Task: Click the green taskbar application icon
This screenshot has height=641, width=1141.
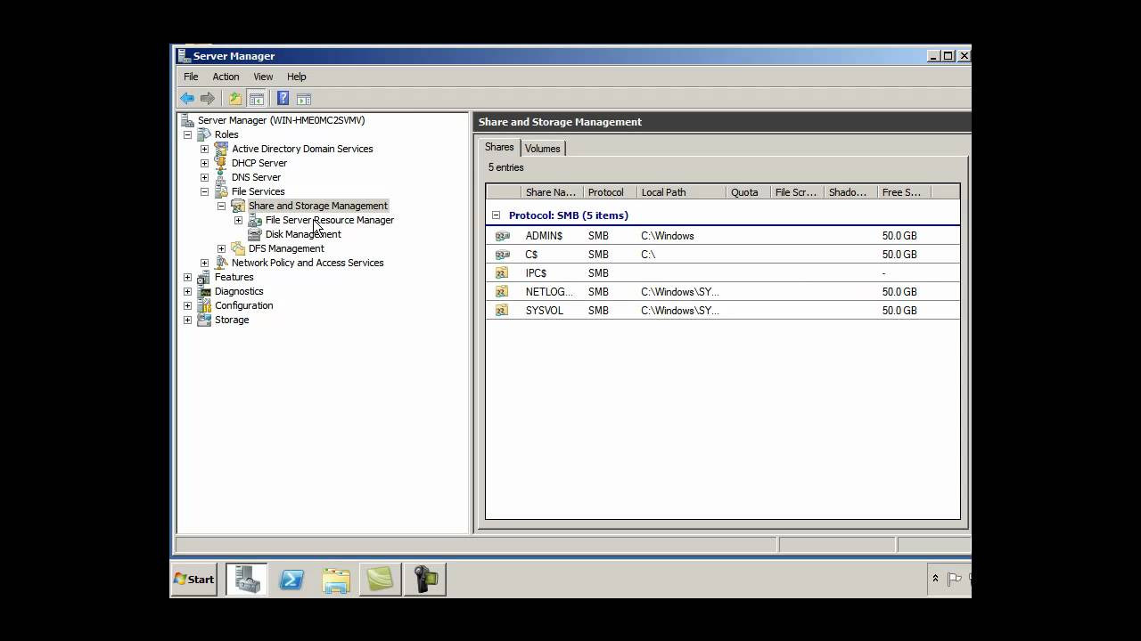Action: pos(381,579)
